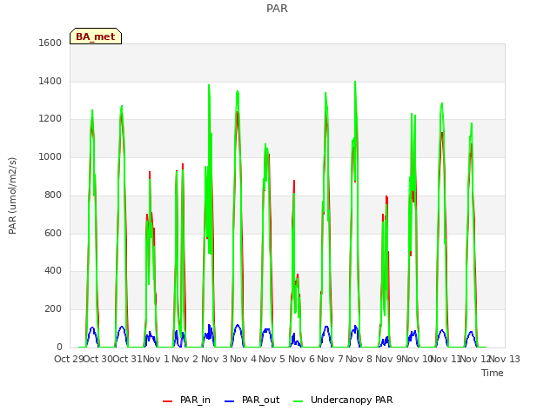The height and width of the screenshot is (417, 557).
Task: Click the 1200 y-axis tick label
Action: tap(50, 119)
